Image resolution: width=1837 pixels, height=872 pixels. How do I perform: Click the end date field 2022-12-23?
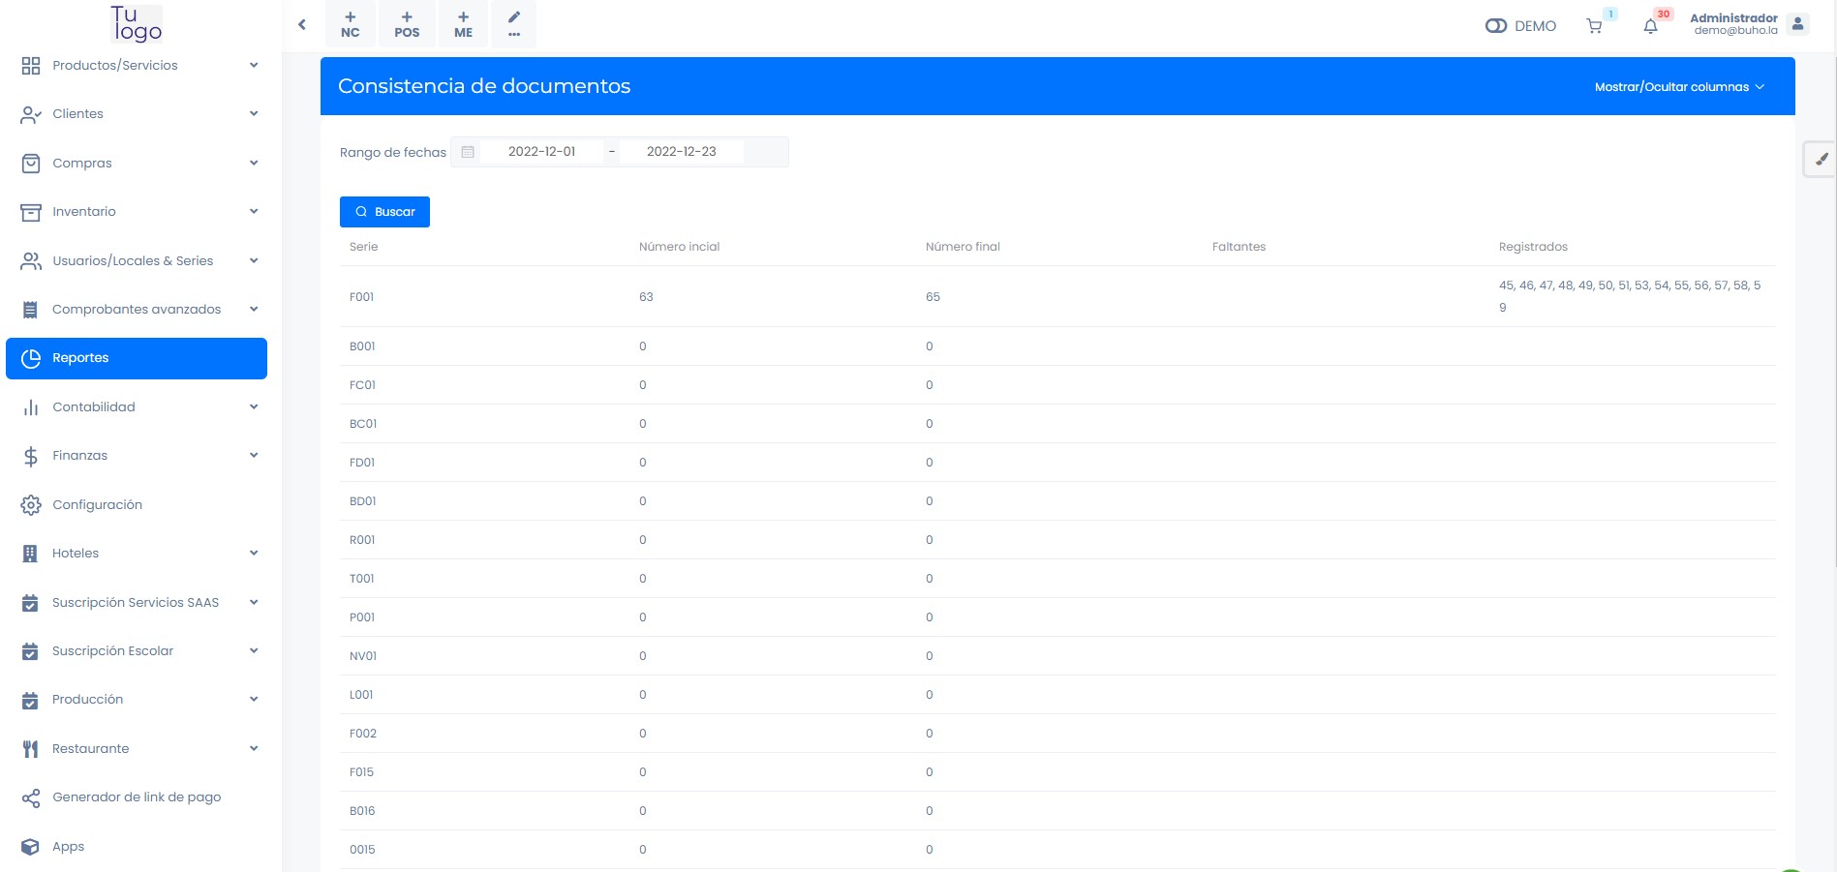click(x=681, y=152)
